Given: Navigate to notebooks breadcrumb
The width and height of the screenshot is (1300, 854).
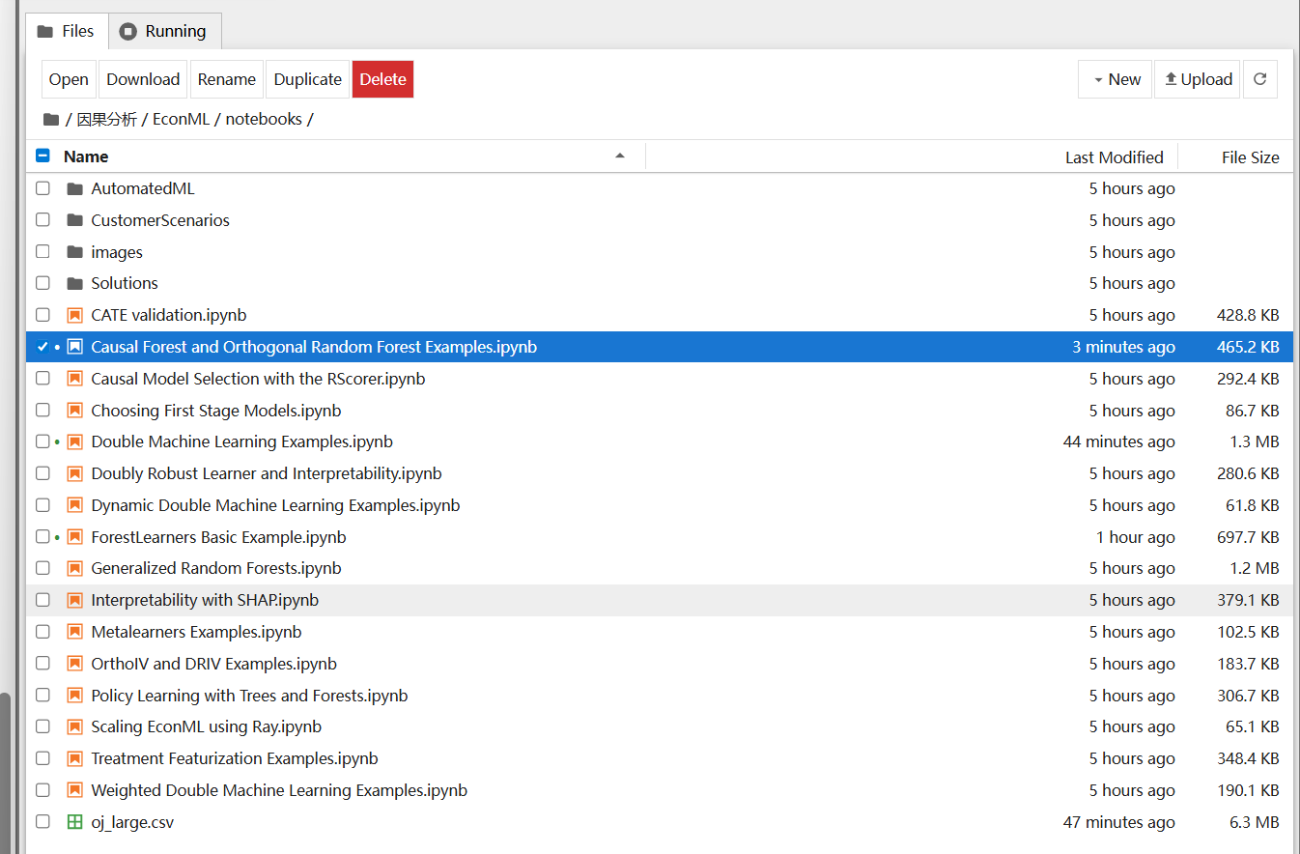Looking at the screenshot, I should [264, 120].
